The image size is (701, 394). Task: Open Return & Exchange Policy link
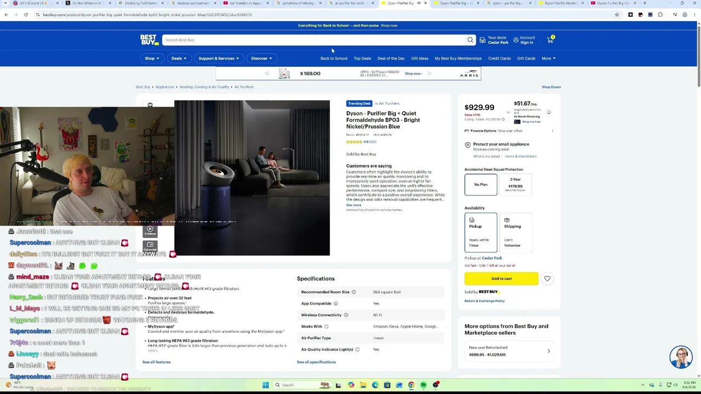(x=485, y=301)
